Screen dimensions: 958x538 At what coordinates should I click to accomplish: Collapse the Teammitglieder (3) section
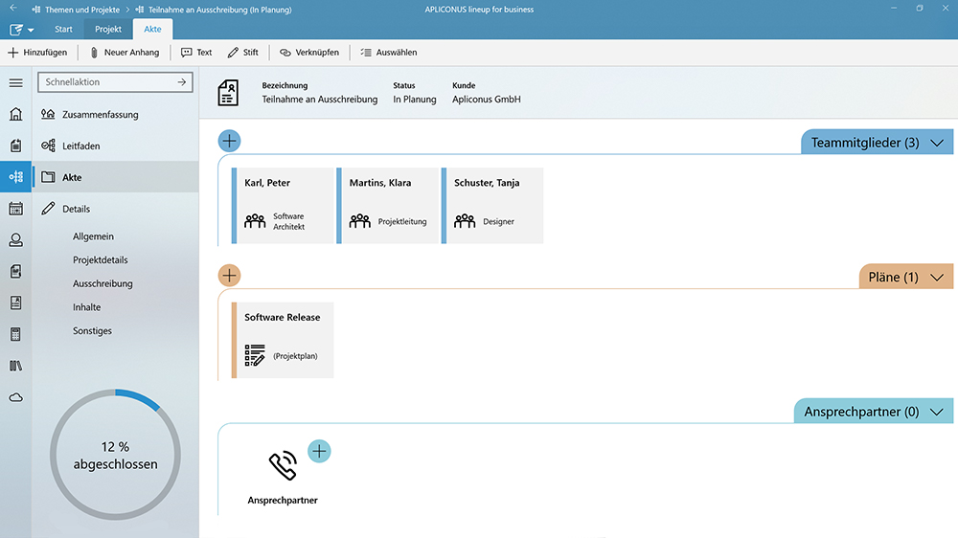(937, 143)
